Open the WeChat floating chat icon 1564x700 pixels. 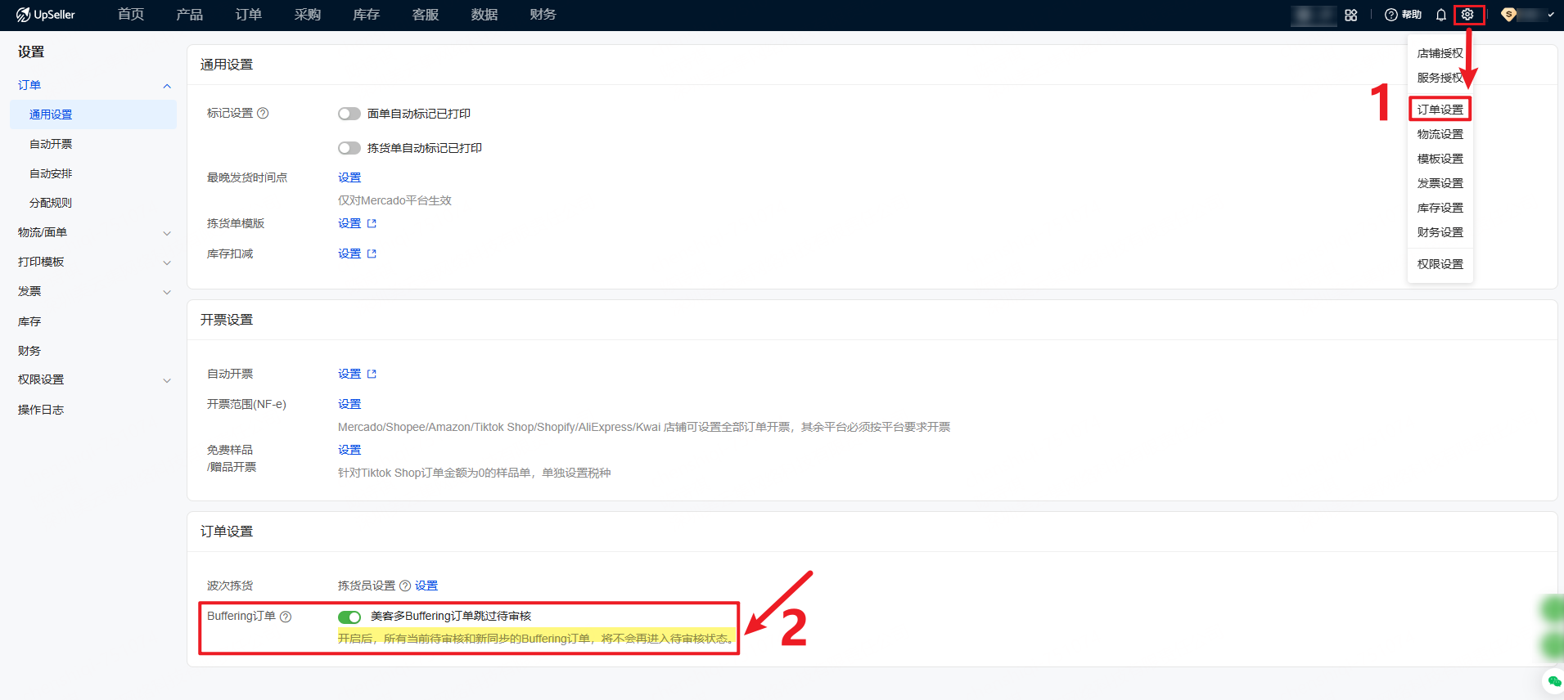point(1553,681)
